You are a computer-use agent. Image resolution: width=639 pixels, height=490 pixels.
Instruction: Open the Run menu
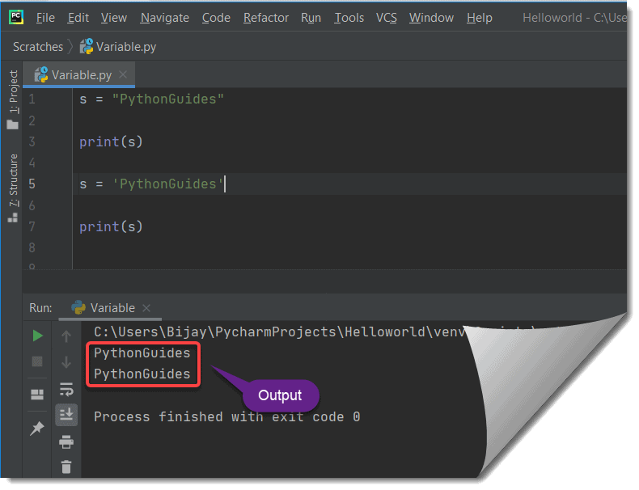[x=311, y=18]
